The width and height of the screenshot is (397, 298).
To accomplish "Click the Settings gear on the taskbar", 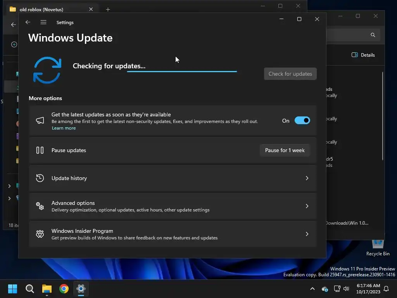I will (81, 289).
